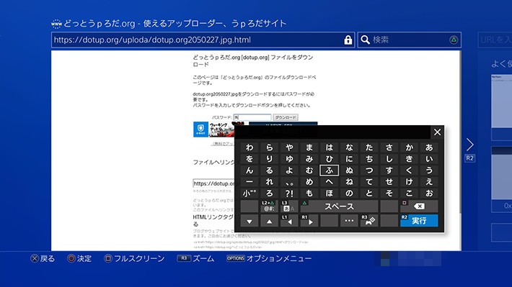Image resolution: width=512 pixels, height=287 pixels.
Task: Go to next page with R2 chevron
Action: click(470, 145)
